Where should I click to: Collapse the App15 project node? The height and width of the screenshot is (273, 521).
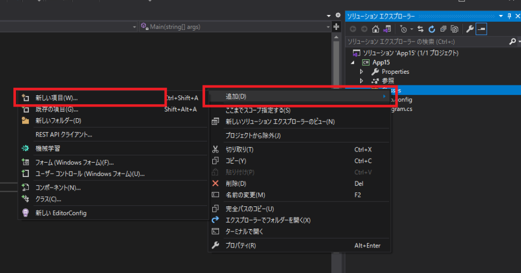[353, 62]
